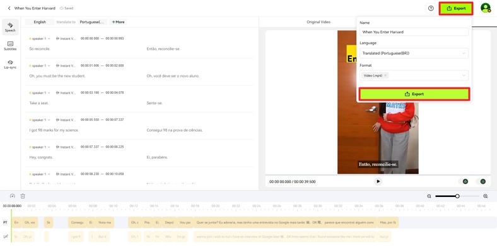
Task: Click the playback speed gauge icon above timeline
Action: click(13, 196)
